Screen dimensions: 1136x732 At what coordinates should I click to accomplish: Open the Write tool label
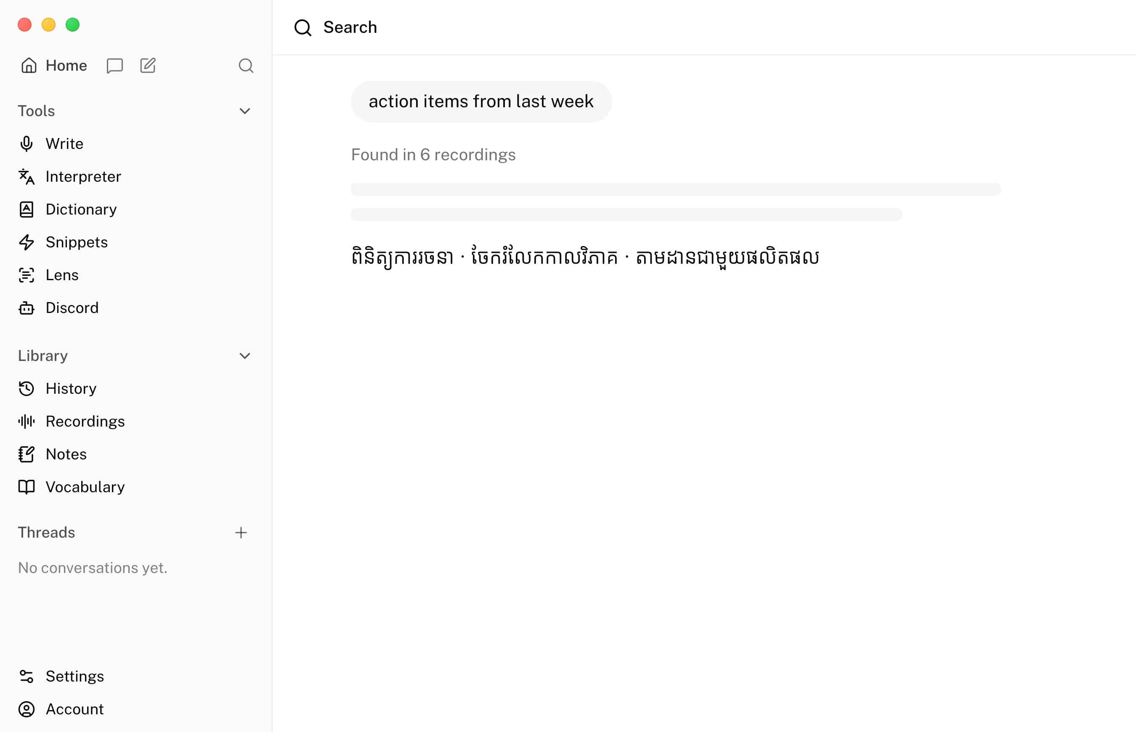(65, 143)
